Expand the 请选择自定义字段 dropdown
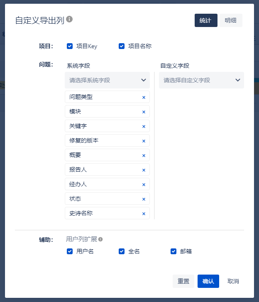 (201, 80)
